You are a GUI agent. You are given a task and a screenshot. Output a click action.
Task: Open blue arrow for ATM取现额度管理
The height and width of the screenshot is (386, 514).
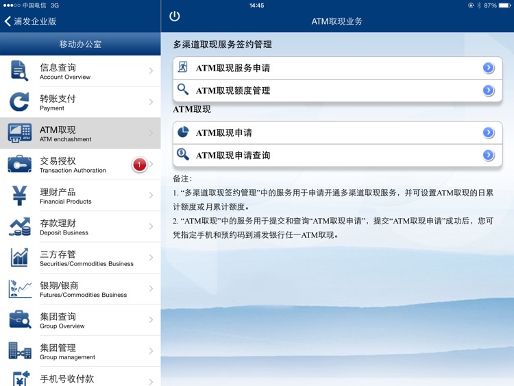488,90
